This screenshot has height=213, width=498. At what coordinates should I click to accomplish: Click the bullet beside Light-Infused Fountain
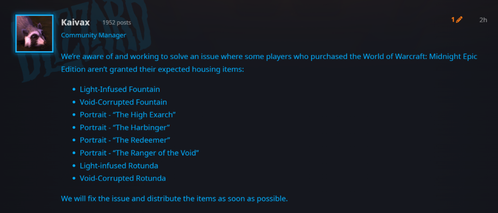74,90
